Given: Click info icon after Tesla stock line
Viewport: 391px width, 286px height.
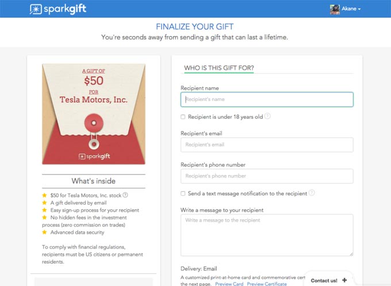Looking at the screenshot, I should coord(125,195).
